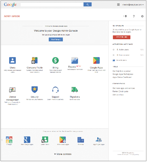Open the Reports chart icon
The image size is (147, 162).
(74, 60)
